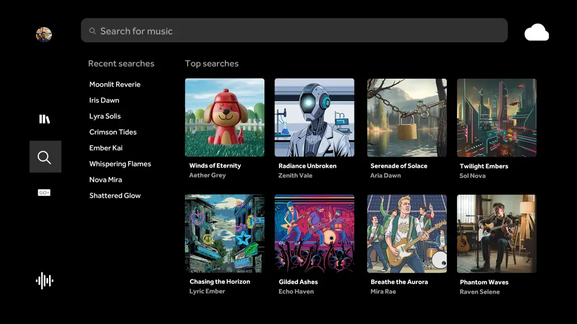Screen dimensions: 577x324
Task: Select recent search Moonlit Reverie
Action: 115,84
